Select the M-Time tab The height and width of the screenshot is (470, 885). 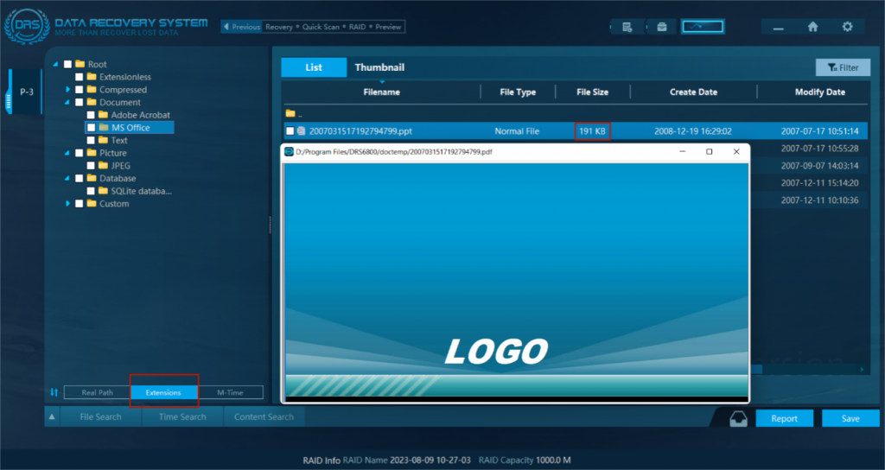coord(230,392)
